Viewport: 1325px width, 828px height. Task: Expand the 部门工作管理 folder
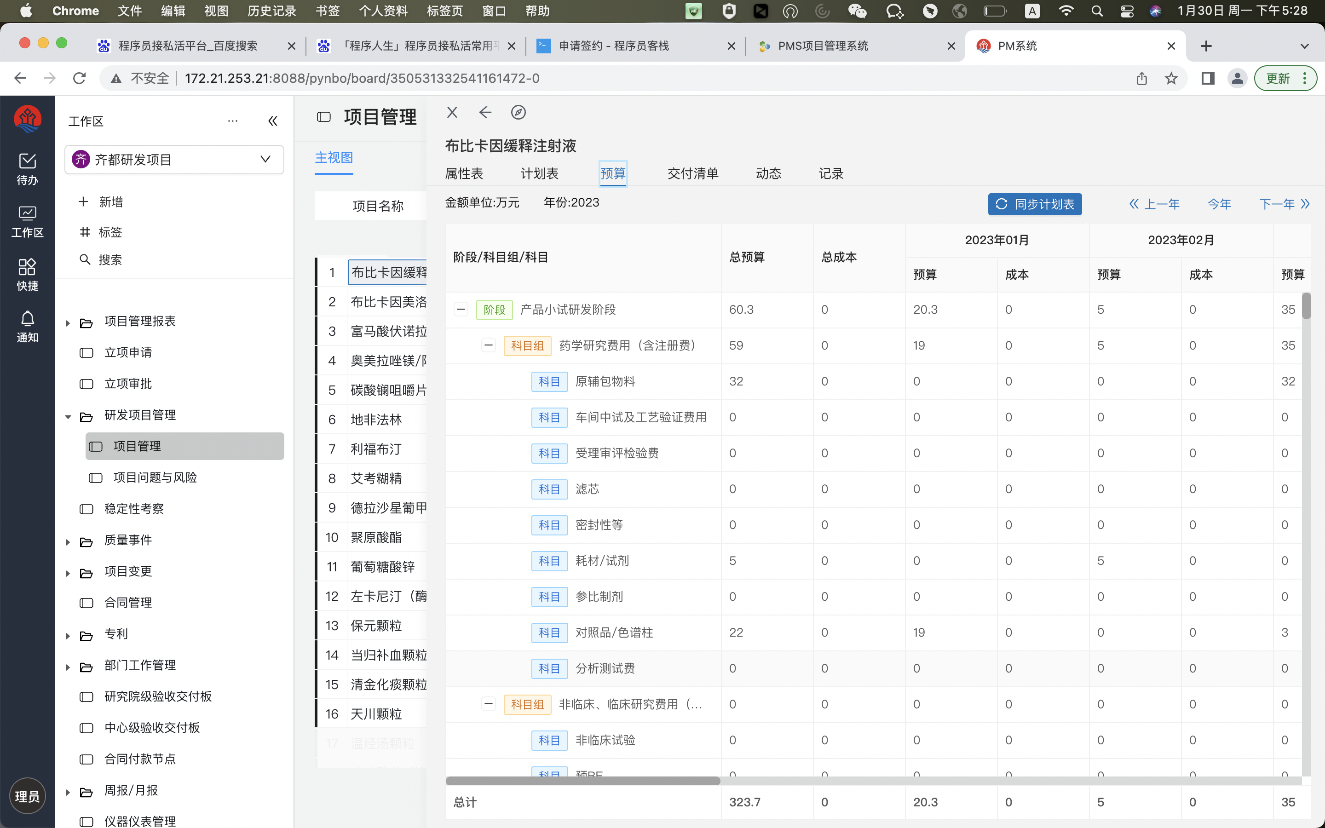click(68, 667)
